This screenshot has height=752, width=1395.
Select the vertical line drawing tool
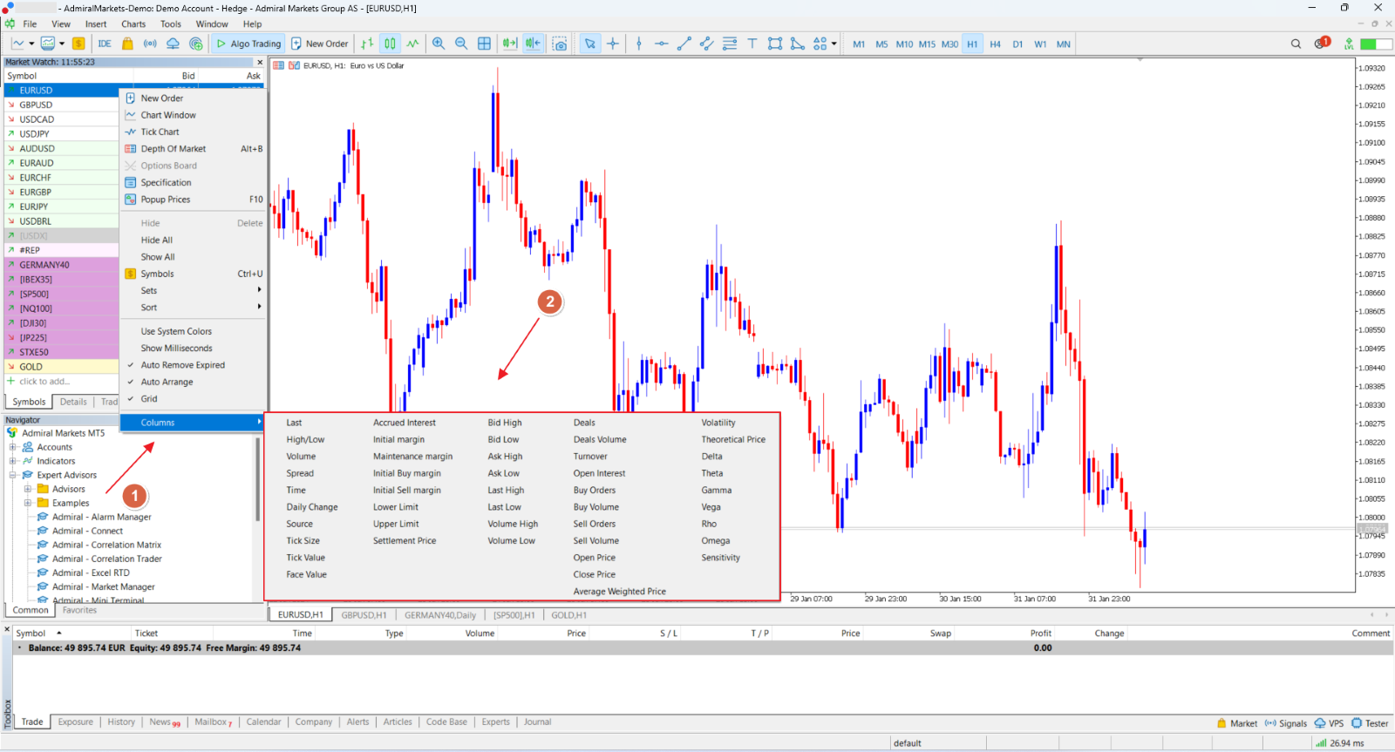click(639, 44)
